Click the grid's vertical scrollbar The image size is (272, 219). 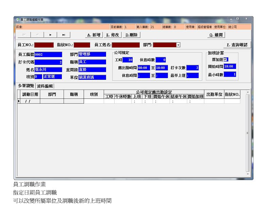[248, 132]
